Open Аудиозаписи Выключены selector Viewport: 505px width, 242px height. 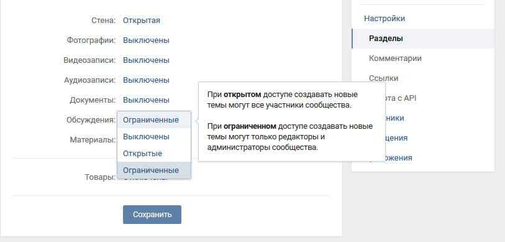146,80
